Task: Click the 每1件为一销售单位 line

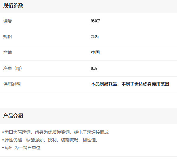Action: click(x=22, y=148)
